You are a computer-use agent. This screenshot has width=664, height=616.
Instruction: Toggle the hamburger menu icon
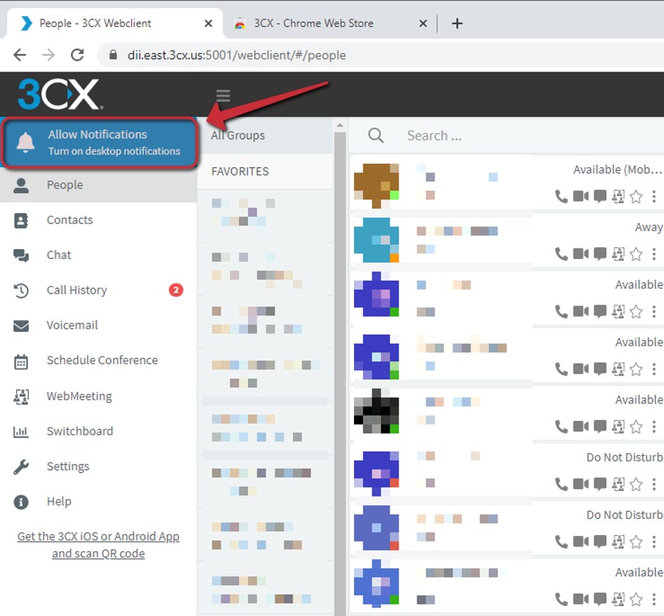[223, 96]
